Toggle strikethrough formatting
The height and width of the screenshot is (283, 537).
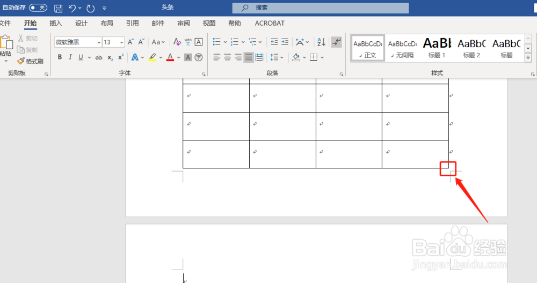[x=99, y=57]
